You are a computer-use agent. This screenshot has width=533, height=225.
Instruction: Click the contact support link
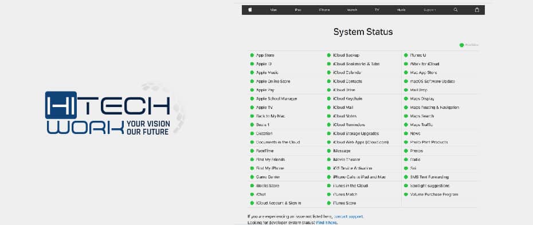pos(348,216)
